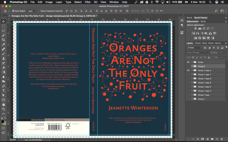Select the Crop tool
Screen dimensions: 228x142
[4, 40]
